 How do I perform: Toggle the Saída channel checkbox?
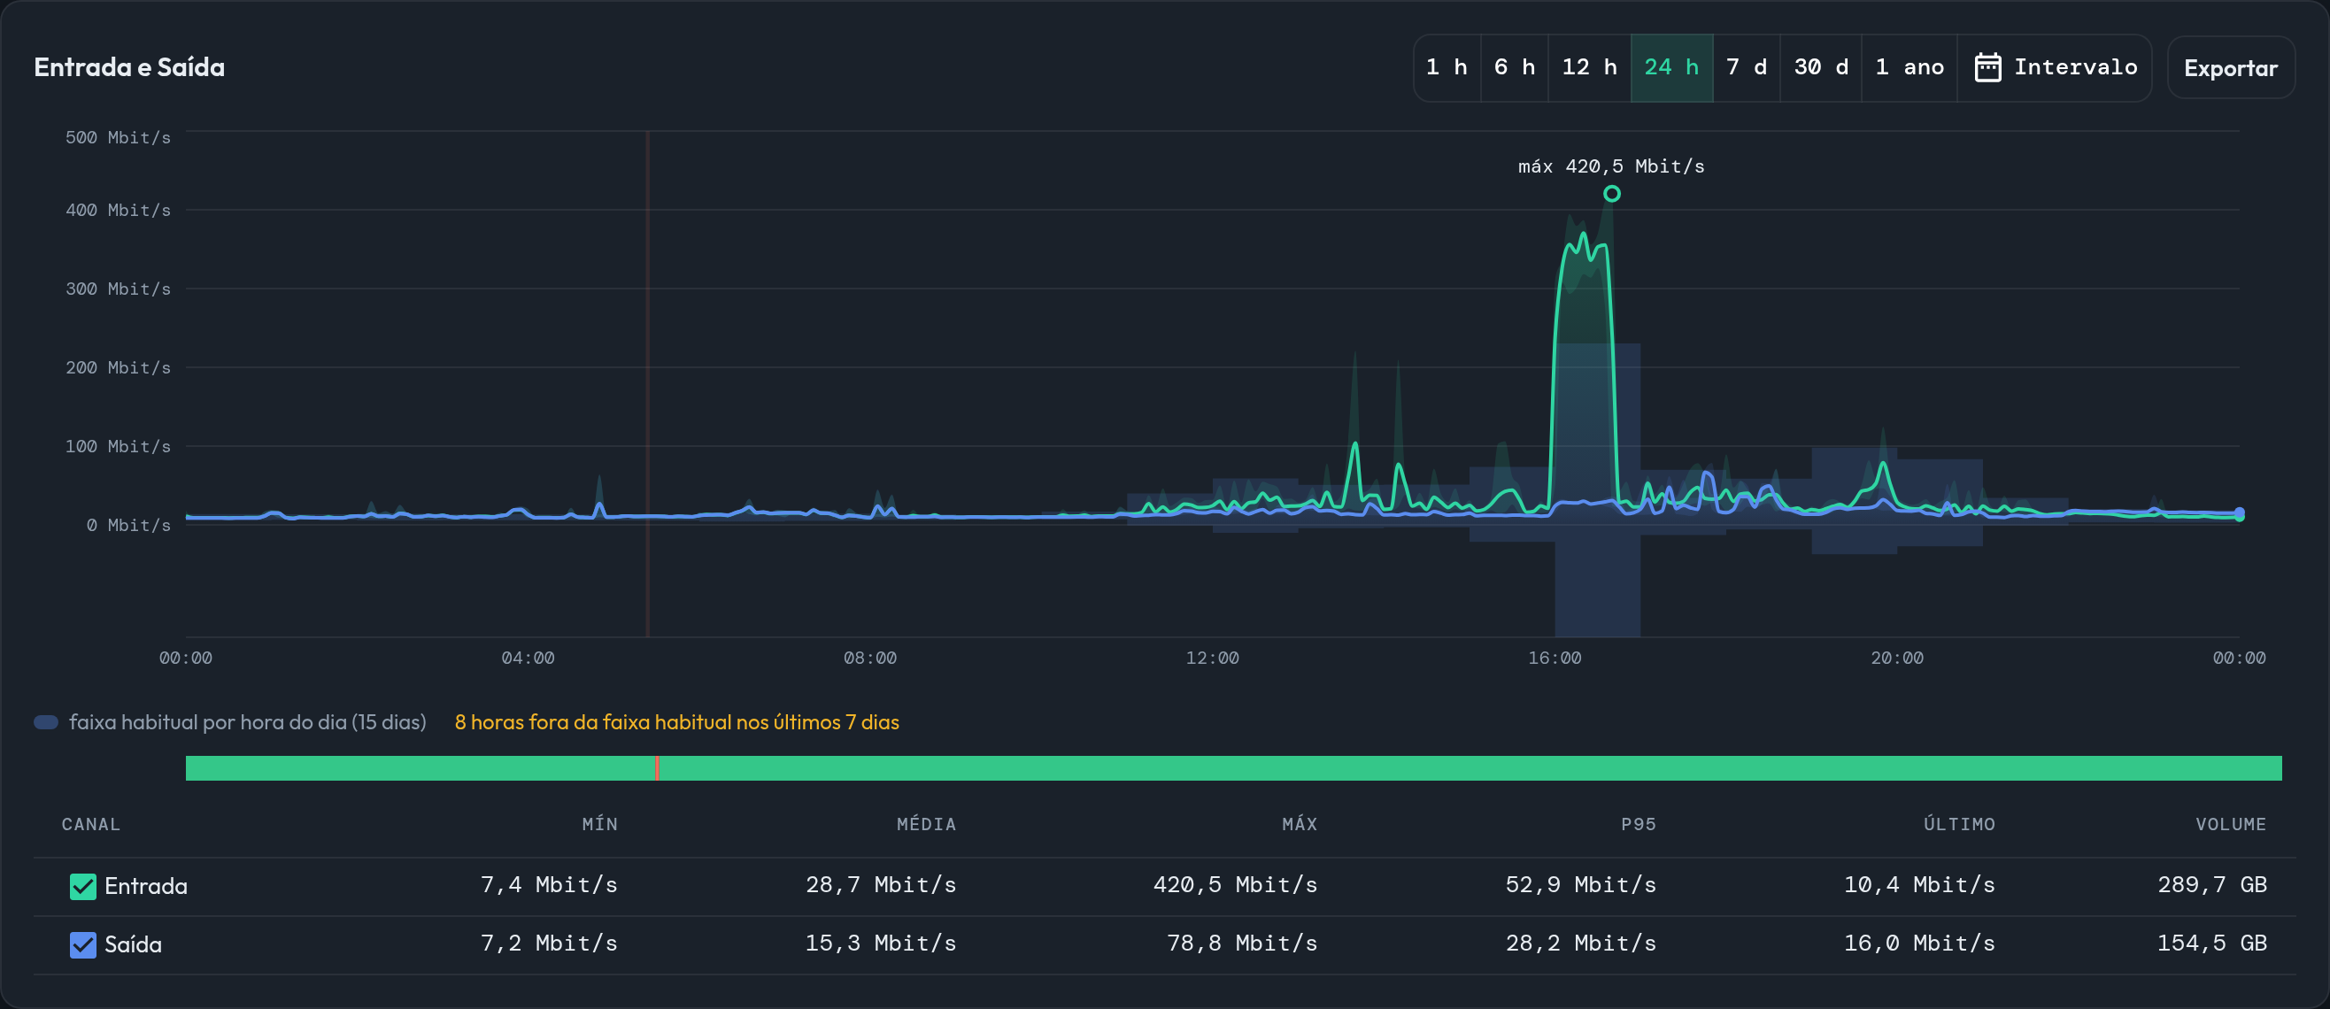pos(83,944)
